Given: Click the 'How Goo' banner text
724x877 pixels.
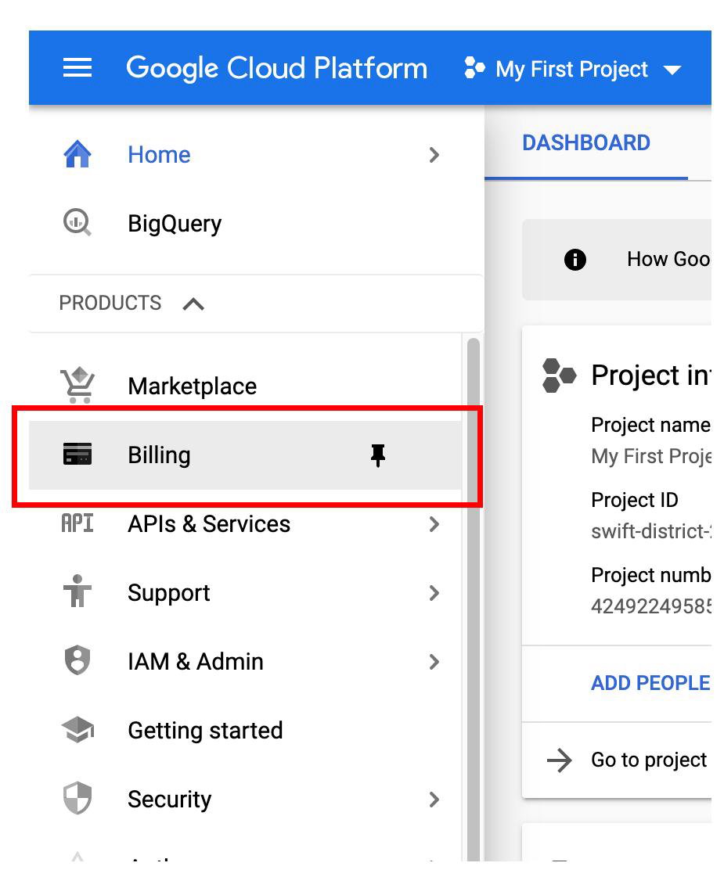Looking at the screenshot, I should coord(668,259).
